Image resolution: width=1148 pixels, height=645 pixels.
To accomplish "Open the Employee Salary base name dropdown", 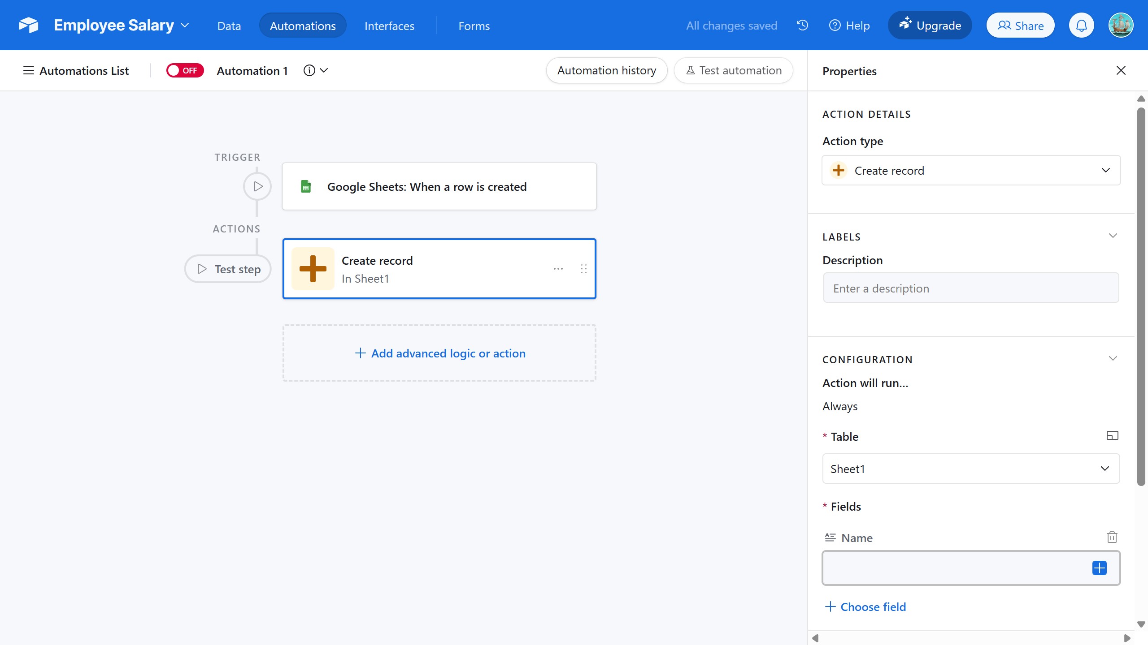I will [185, 26].
